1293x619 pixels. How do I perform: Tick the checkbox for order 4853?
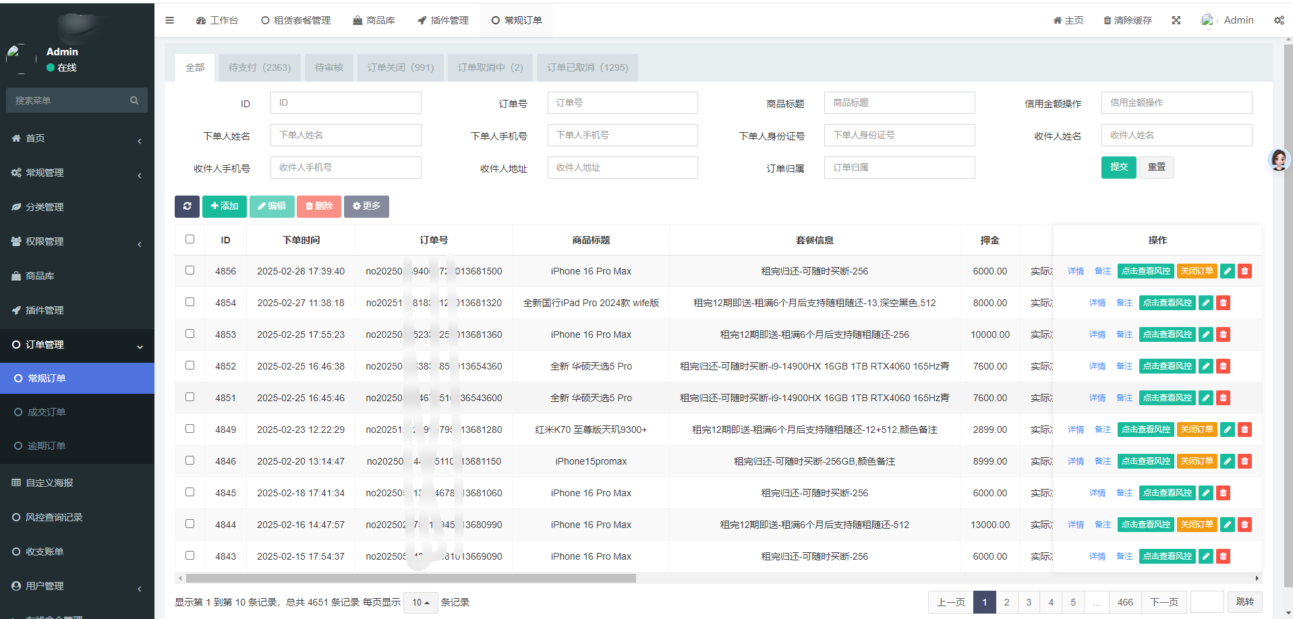(190, 334)
